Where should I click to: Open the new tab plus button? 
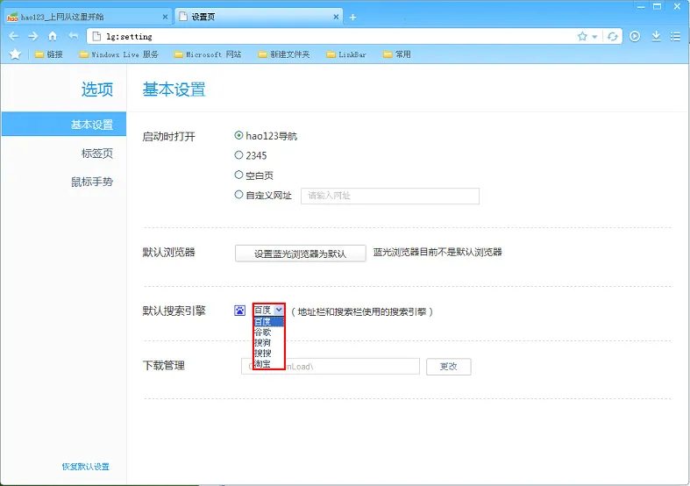(x=353, y=17)
